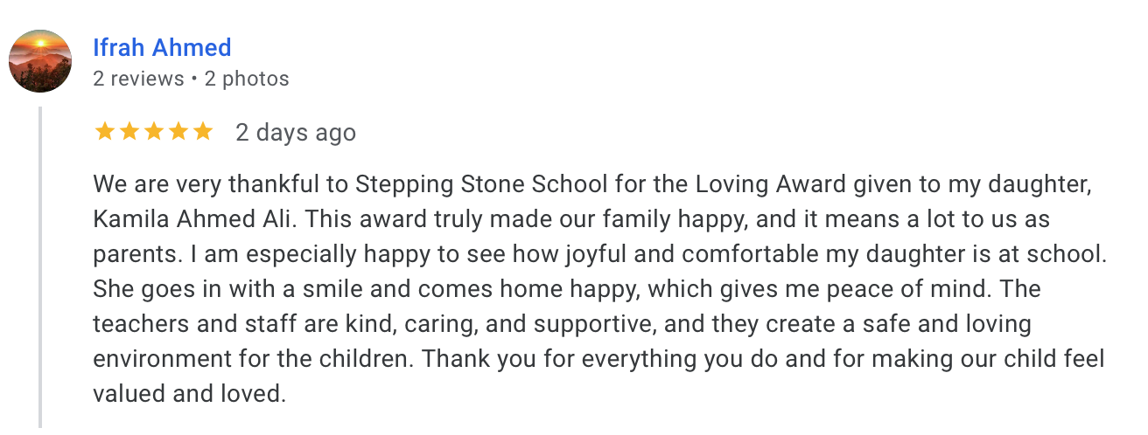Click the "2 reviews" count text

coord(138,79)
